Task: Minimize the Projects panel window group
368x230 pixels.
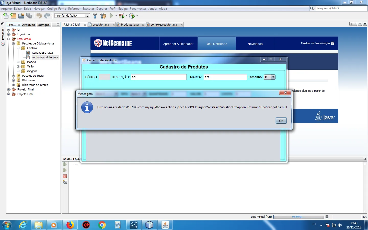Action: tap(58, 25)
